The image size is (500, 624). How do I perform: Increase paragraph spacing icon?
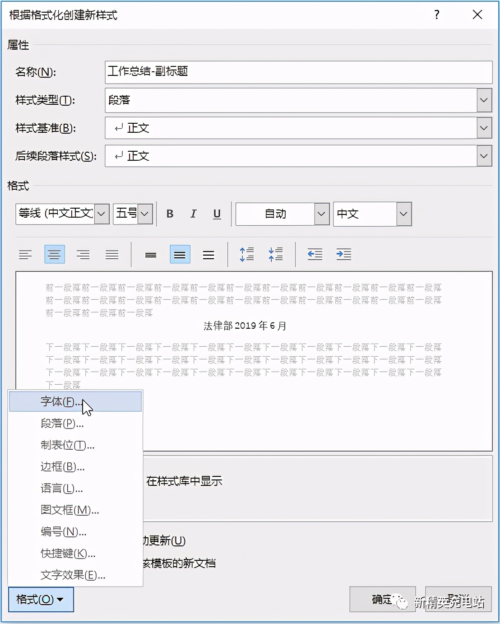[247, 255]
